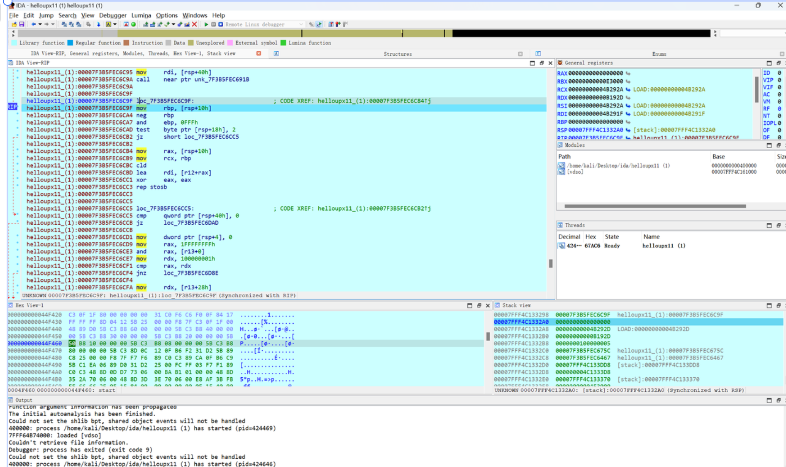Image resolution: width=786 pixels, height=467 pixels.
Task: Pause the process with the pause button
Action: (213, 25)
